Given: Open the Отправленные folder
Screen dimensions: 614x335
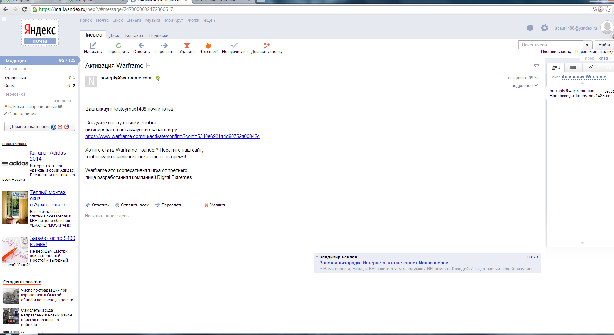Looking at the screenshot, I should 18,69.
